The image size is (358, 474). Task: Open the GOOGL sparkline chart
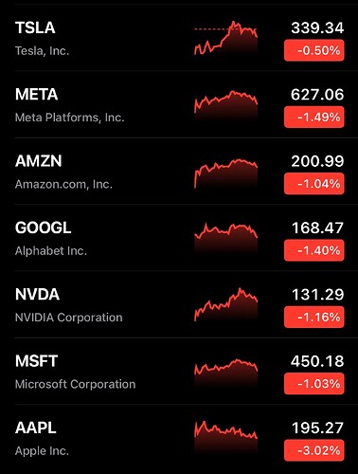[x=226, y=238]
